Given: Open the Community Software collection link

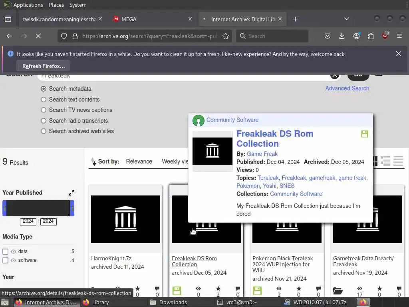Looking at the screenshot, I should 296,194.
